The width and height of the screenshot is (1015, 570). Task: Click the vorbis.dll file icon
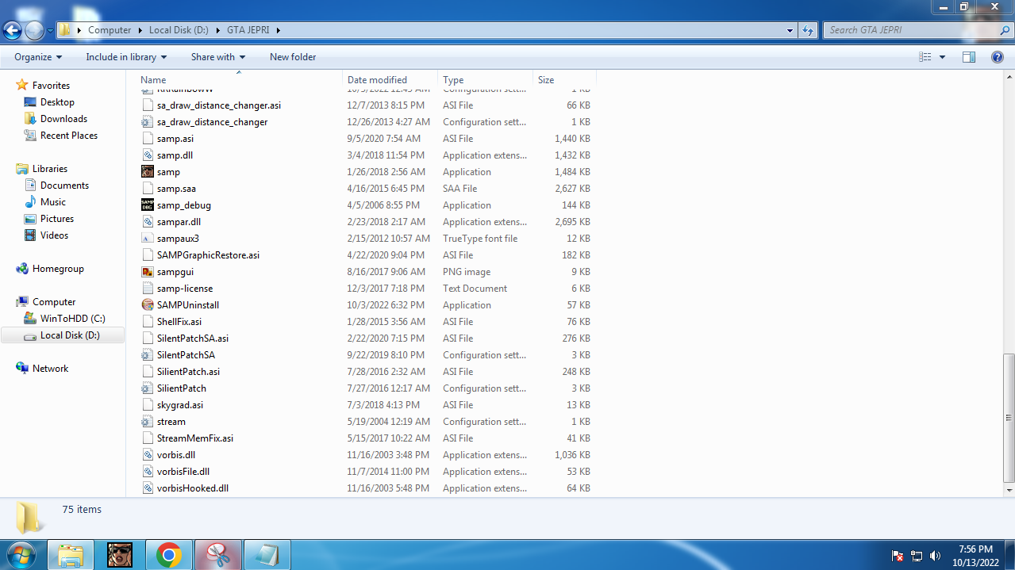click(147, 455)
